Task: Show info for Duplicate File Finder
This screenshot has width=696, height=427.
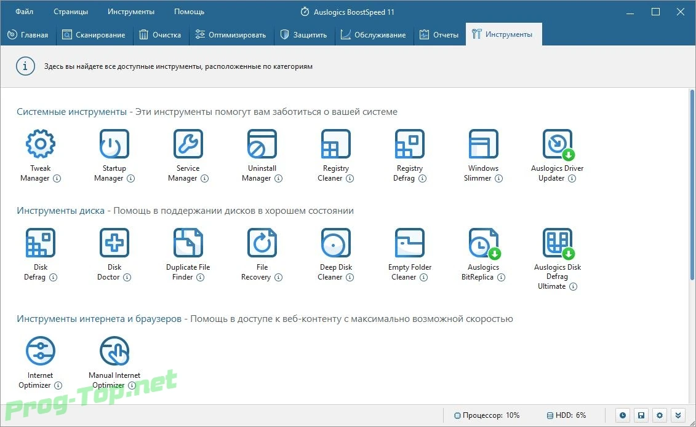Action: 200,277
